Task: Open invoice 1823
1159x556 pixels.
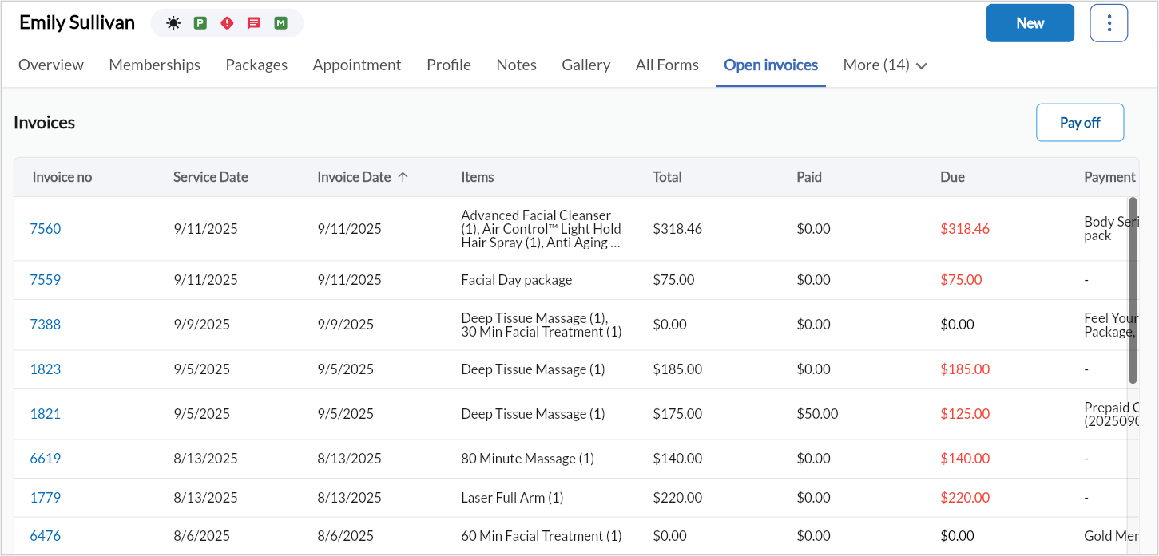Action: [46, 369]
